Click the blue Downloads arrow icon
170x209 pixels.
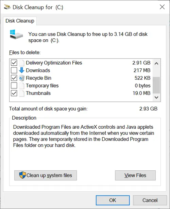(x=21, y=70)
